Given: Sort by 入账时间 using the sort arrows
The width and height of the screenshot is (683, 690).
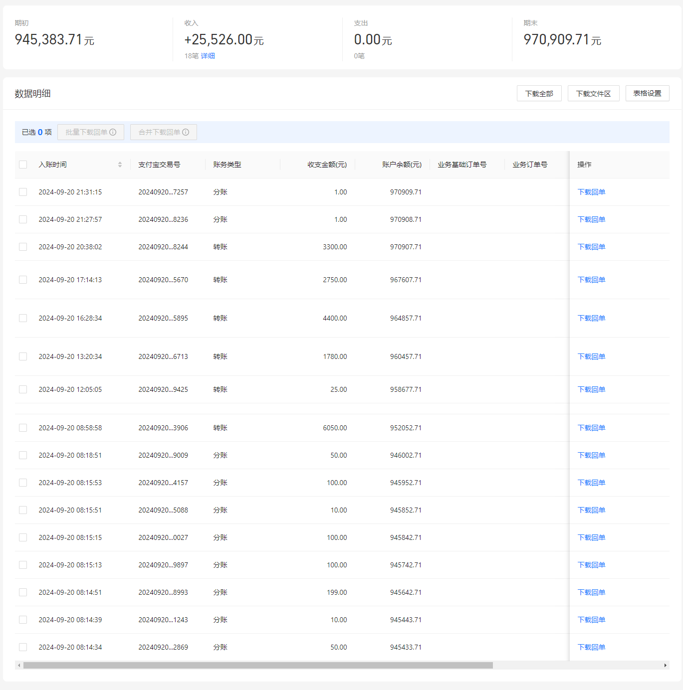Looking at the screenshot, I should coord(120,165).
